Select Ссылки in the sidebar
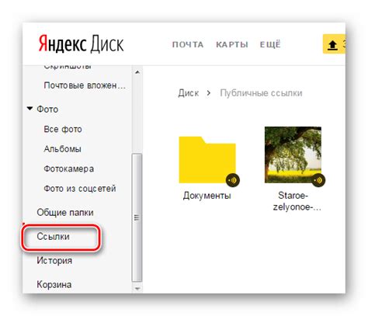Viewport: 368px width, 316px height. [x=53, y=236]
